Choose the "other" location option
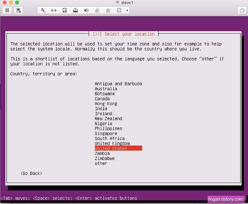The height and width of the screenshot is (204, 248). [101, 163]
